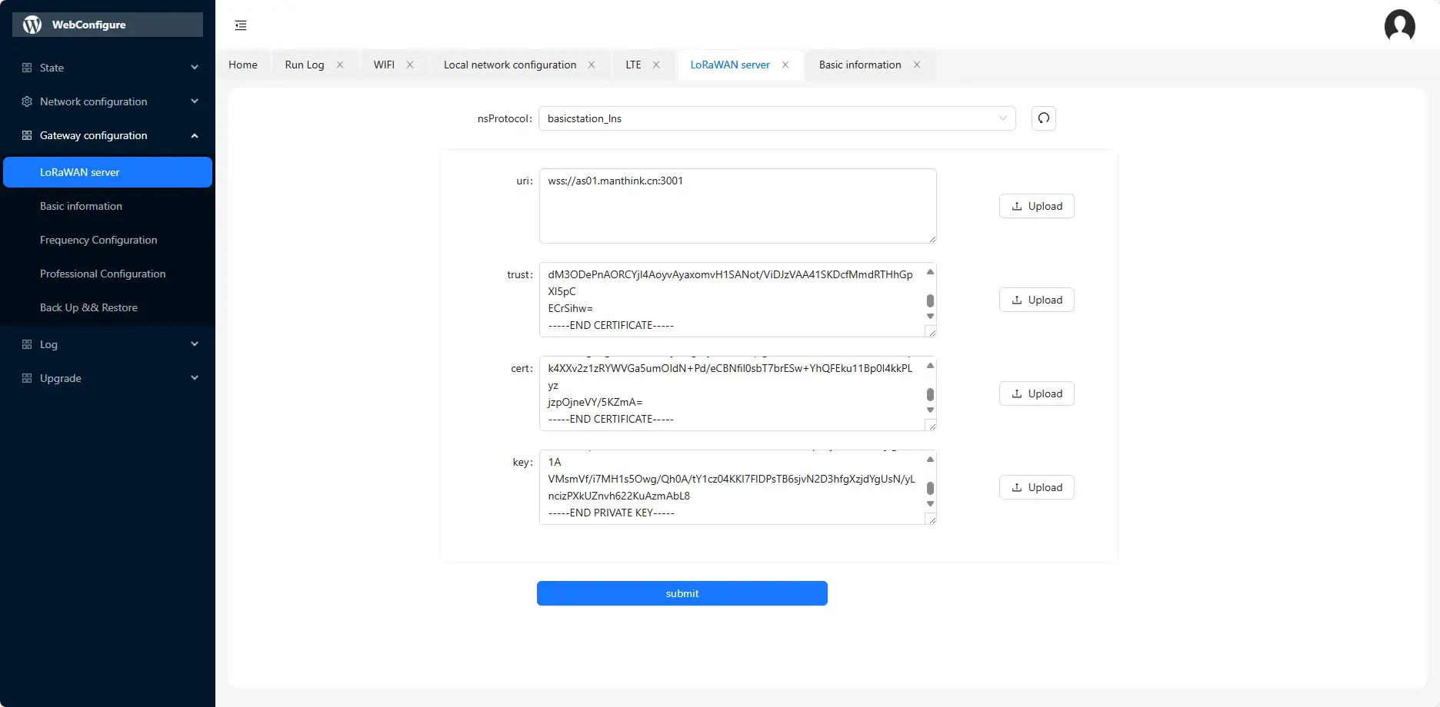Click the cert field scrollbar thumb

click(930, 394)
